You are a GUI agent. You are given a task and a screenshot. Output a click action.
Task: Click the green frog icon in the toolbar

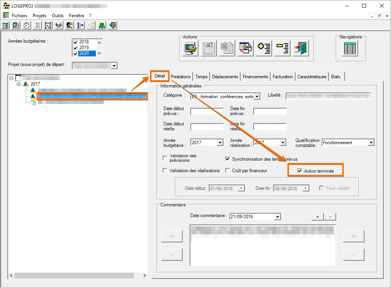pos(102,26)
